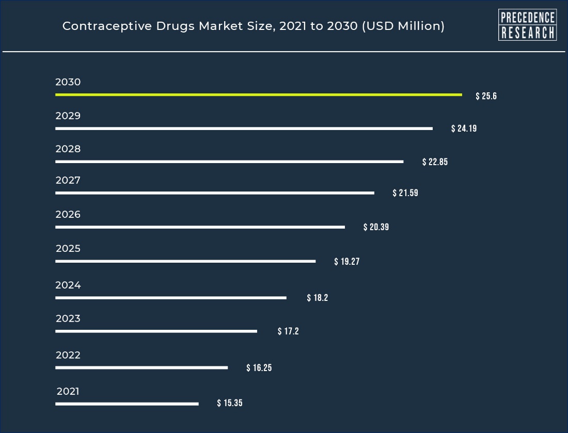Select the white 2027 bar
Image resolution: width=568 pixels, height=433 pixels.
pyautogui.click(x=214, y=193)
